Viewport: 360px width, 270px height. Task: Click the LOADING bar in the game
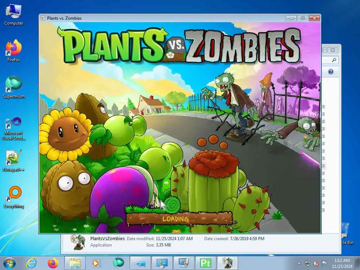click(x=179, y=219)
